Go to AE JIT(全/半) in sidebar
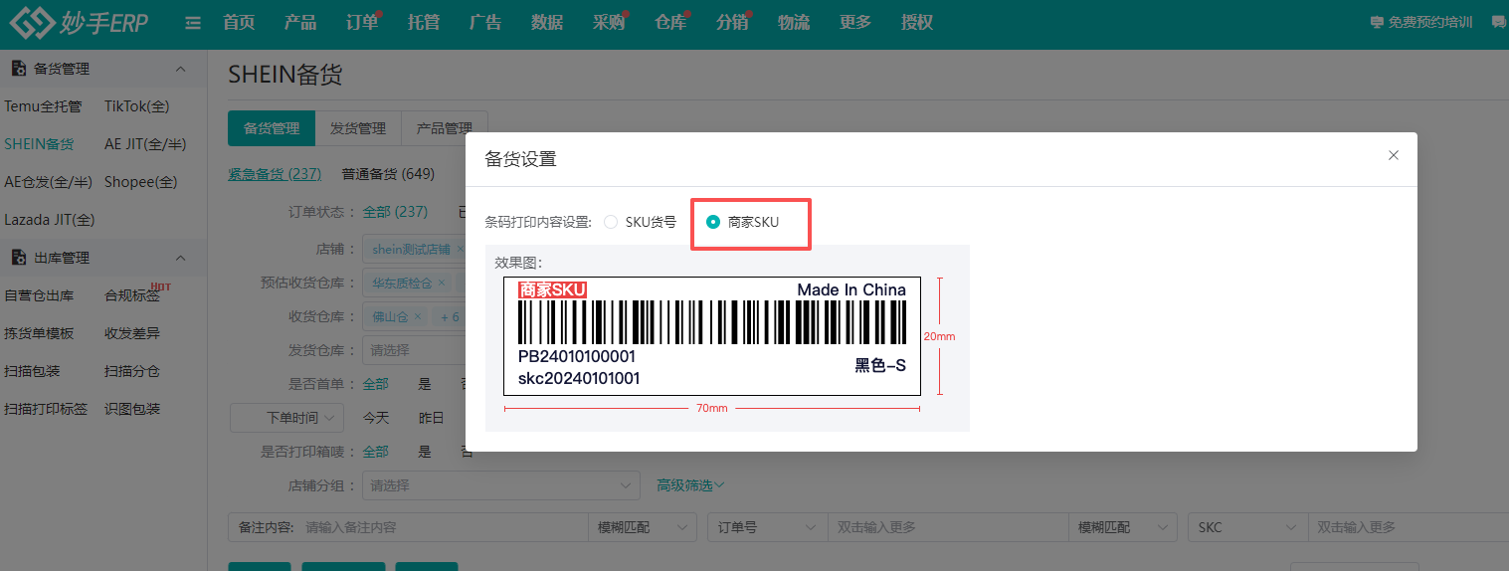 145,144
